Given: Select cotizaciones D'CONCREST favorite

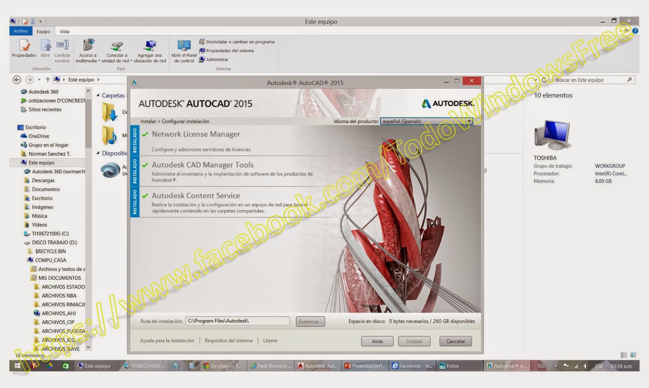Looking at the screenshot, I should tap(53, 101).
